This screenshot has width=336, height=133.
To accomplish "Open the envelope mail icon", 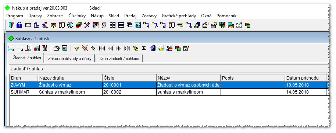I will pos(28,25).
